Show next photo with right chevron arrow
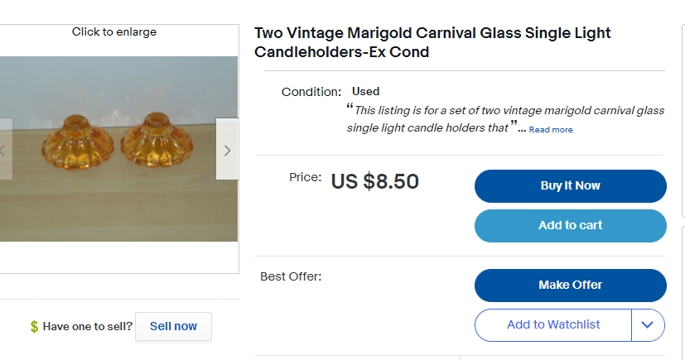The width and height of the screenshot is (685, 360). tap(227, 150)
